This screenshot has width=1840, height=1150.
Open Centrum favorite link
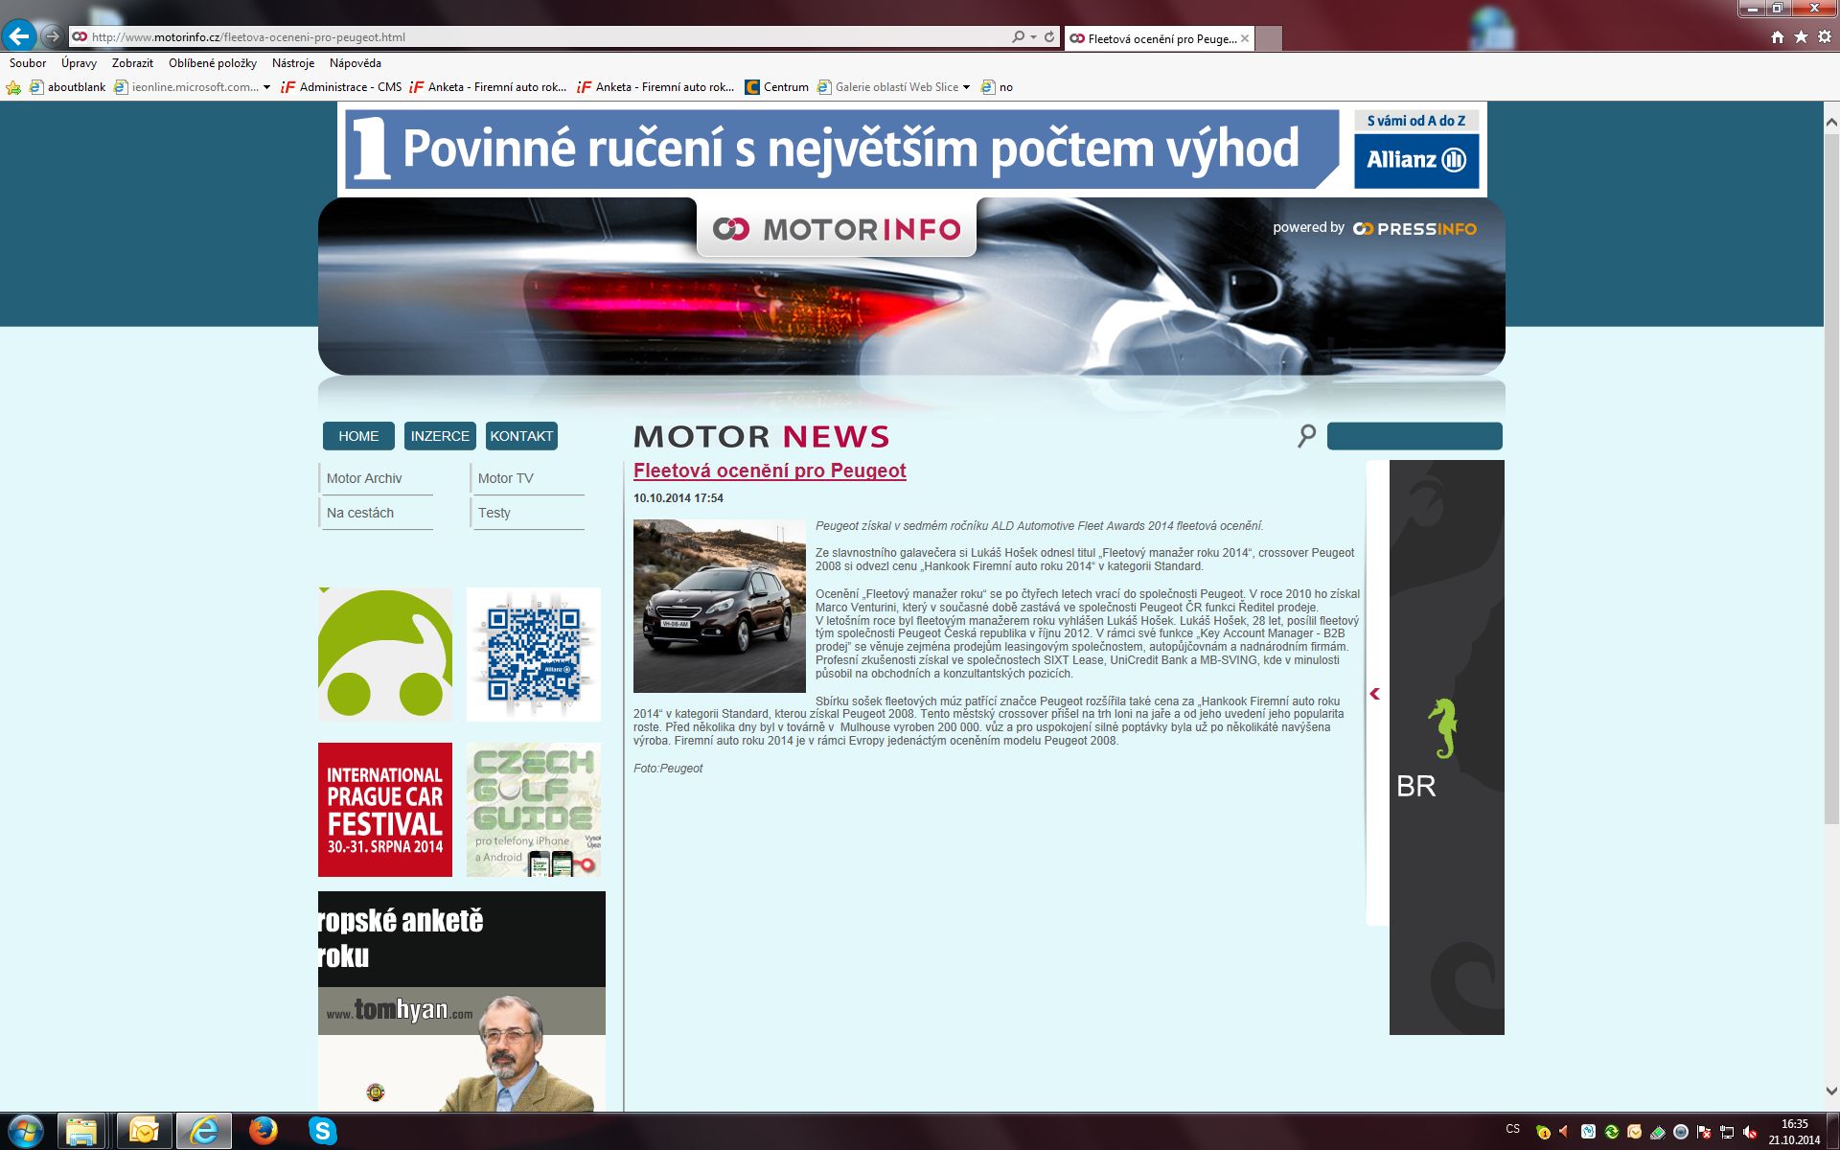coord(777,87)
